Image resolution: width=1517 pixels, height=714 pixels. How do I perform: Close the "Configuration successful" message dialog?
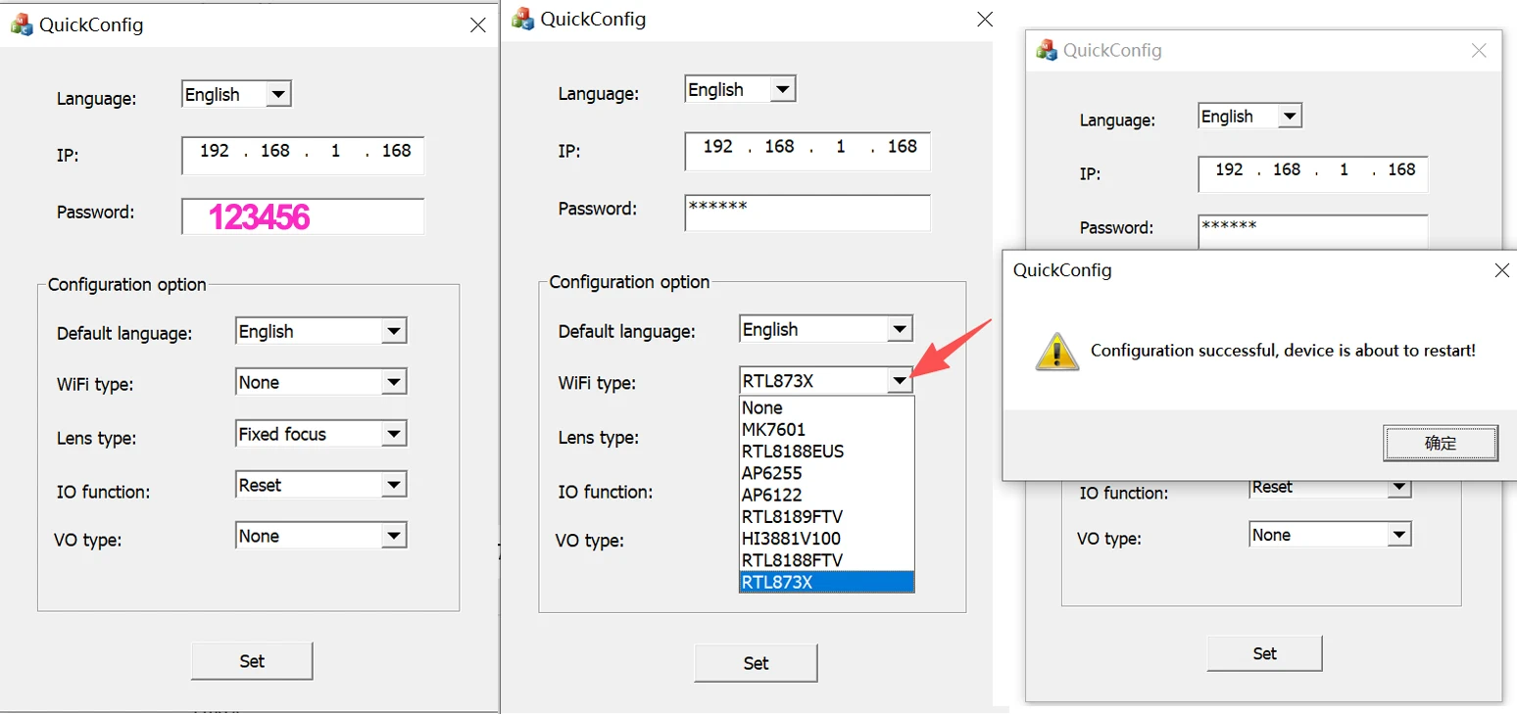click(x=1501, y=270)
